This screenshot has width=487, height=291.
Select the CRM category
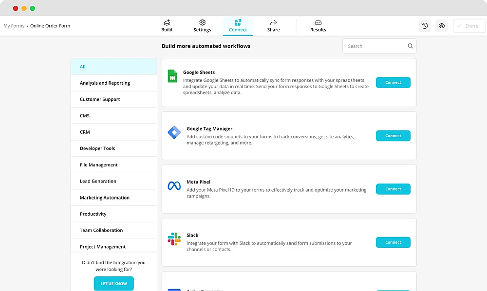(x=113, y=132)
